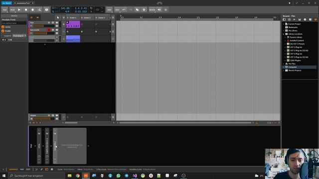Open Windows Start menu
The image size is (319, 179).
point(4,176)
